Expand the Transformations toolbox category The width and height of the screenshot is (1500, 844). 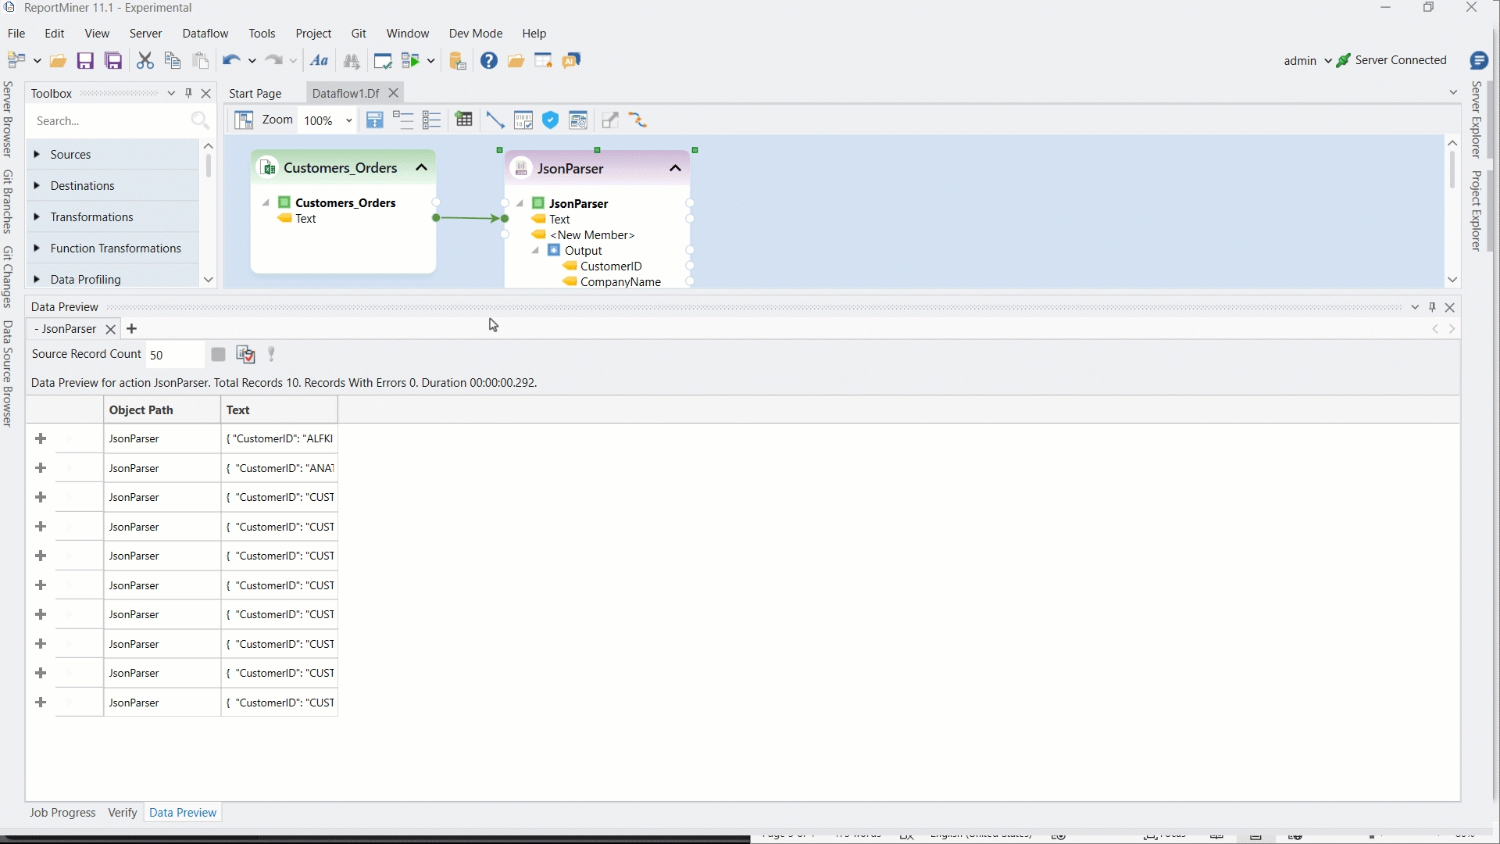click(x=37, y=217)
